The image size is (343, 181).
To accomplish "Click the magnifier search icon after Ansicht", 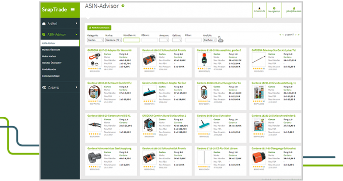I will point(219,37).
